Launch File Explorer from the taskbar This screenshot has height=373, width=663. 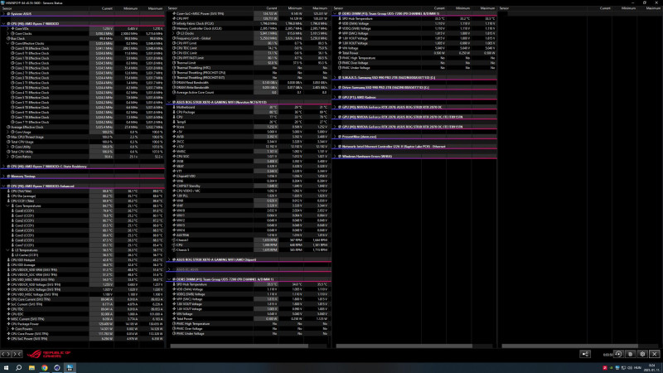click(x=31, y=368)
